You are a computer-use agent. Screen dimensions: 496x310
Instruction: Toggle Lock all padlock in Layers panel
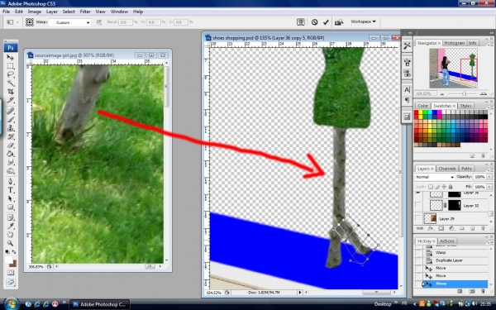pos(451,187)
